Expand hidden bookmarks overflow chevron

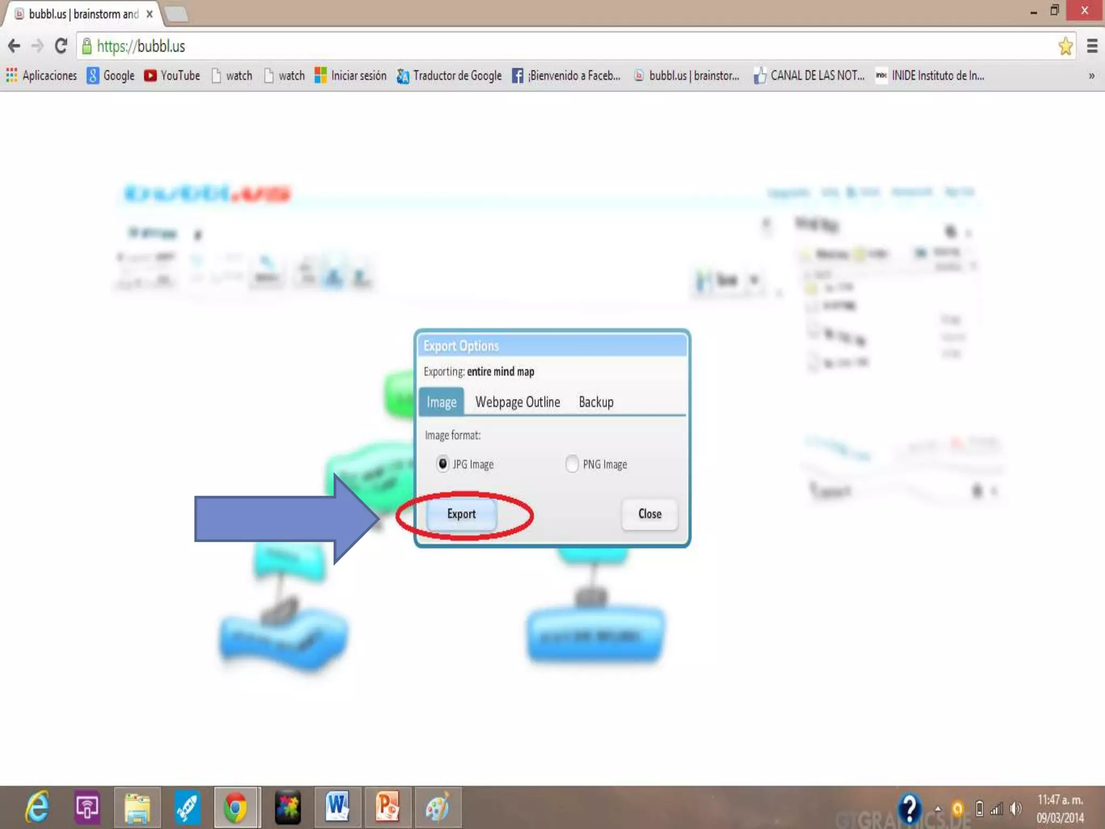click(x=1092, y=76)
